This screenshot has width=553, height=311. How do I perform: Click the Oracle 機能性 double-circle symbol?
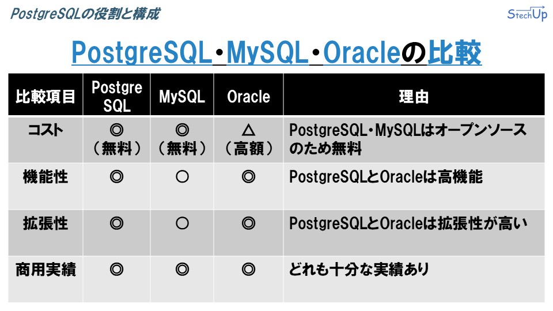click(x=248, y=177)
